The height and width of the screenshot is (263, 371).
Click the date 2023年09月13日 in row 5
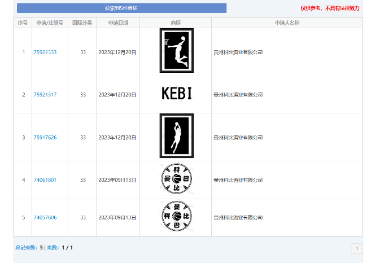(117, 218)
